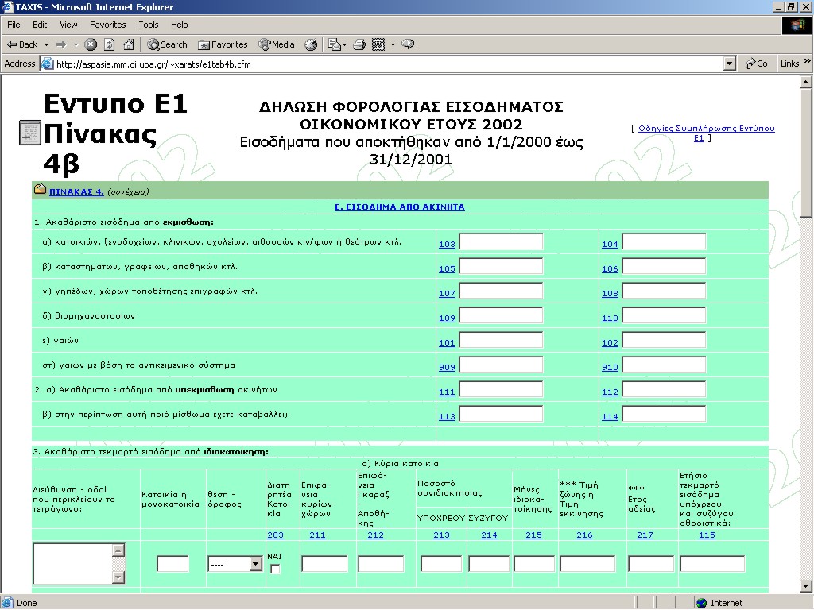This screenshot has width=814, height=610.
Task: Click the code 211 input field
Action: 324,564
